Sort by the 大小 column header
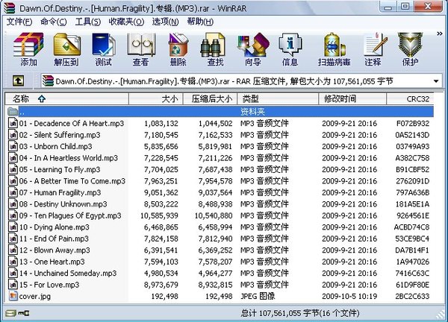This screenshot has height=322, width=448. click(156, 99)
